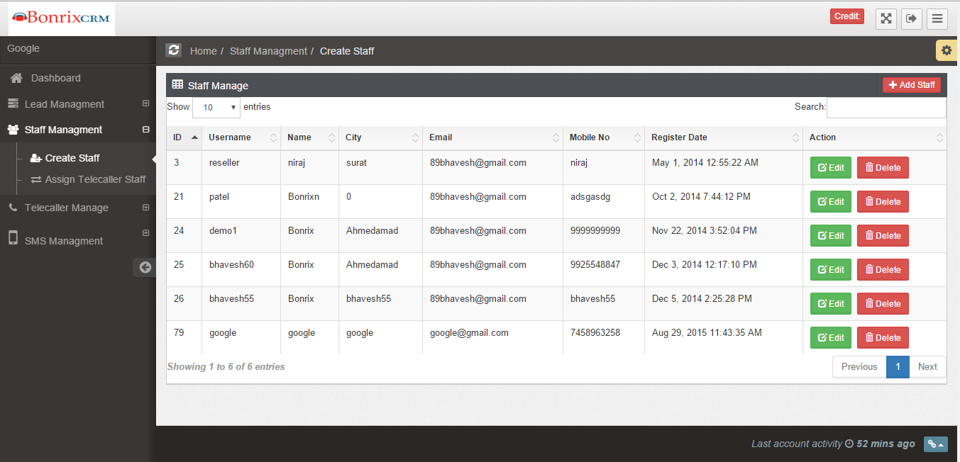Select page 1 in pagination
This screenshot has width=960, height=462.
pyautogui.click(x=898, y=367)
